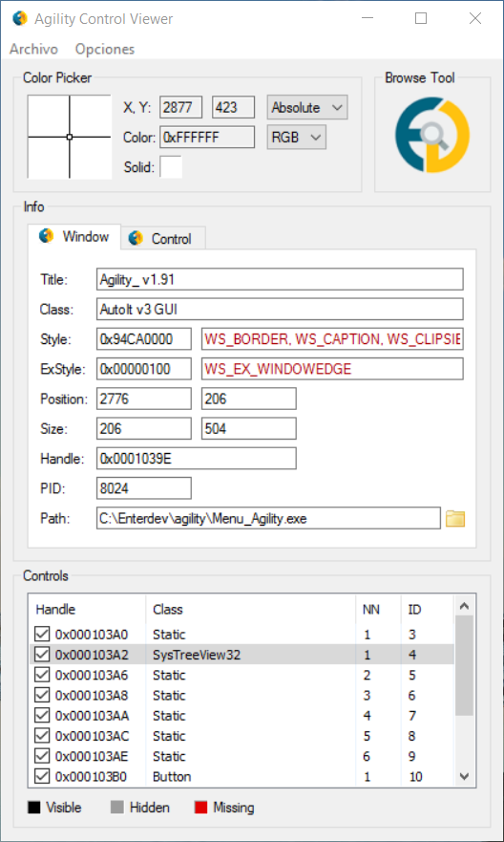Viewport: 504px width, 842px height.
Task: Uncheck the 0x000103B0 row checkbox
Action: pyautogui.click(x=42, y=776)
